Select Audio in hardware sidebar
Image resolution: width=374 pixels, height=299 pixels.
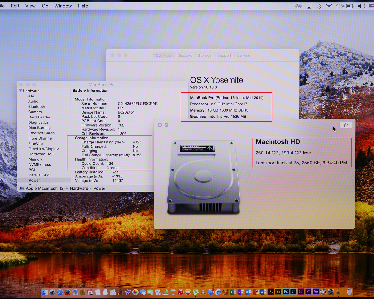pos(33,101)
